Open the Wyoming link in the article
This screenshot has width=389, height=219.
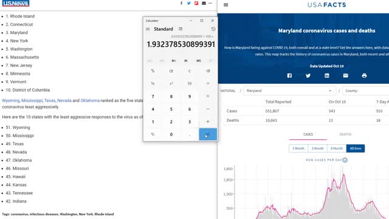[11, 100]
